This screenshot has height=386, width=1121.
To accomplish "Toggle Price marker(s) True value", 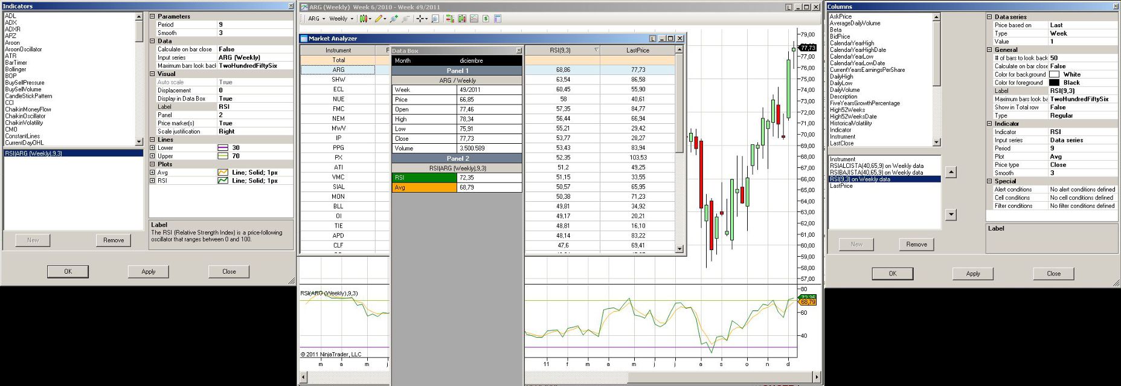I will click(x=255, y=123).
